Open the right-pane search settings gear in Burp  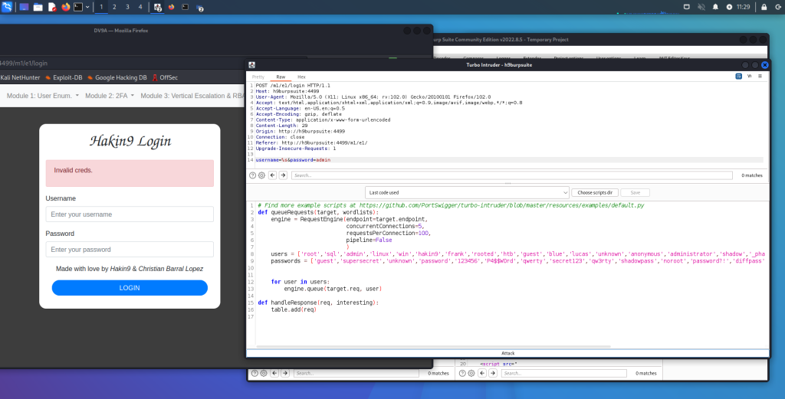[x=471, y=373]
